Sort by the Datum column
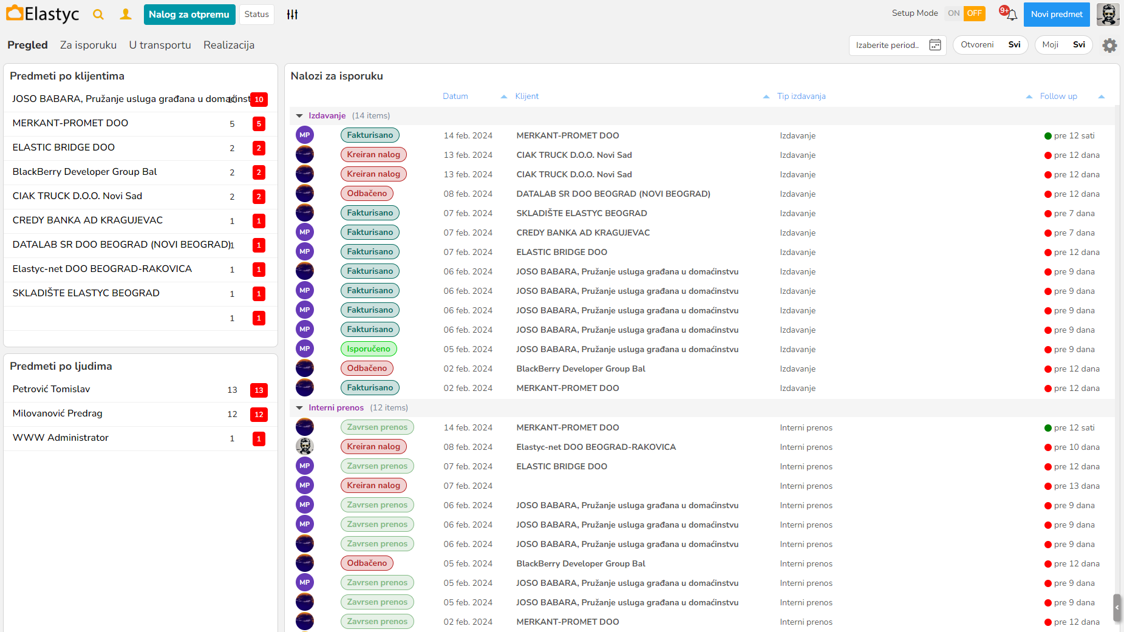This screenshot has height=632, width=1124. (x=455, y=96)
